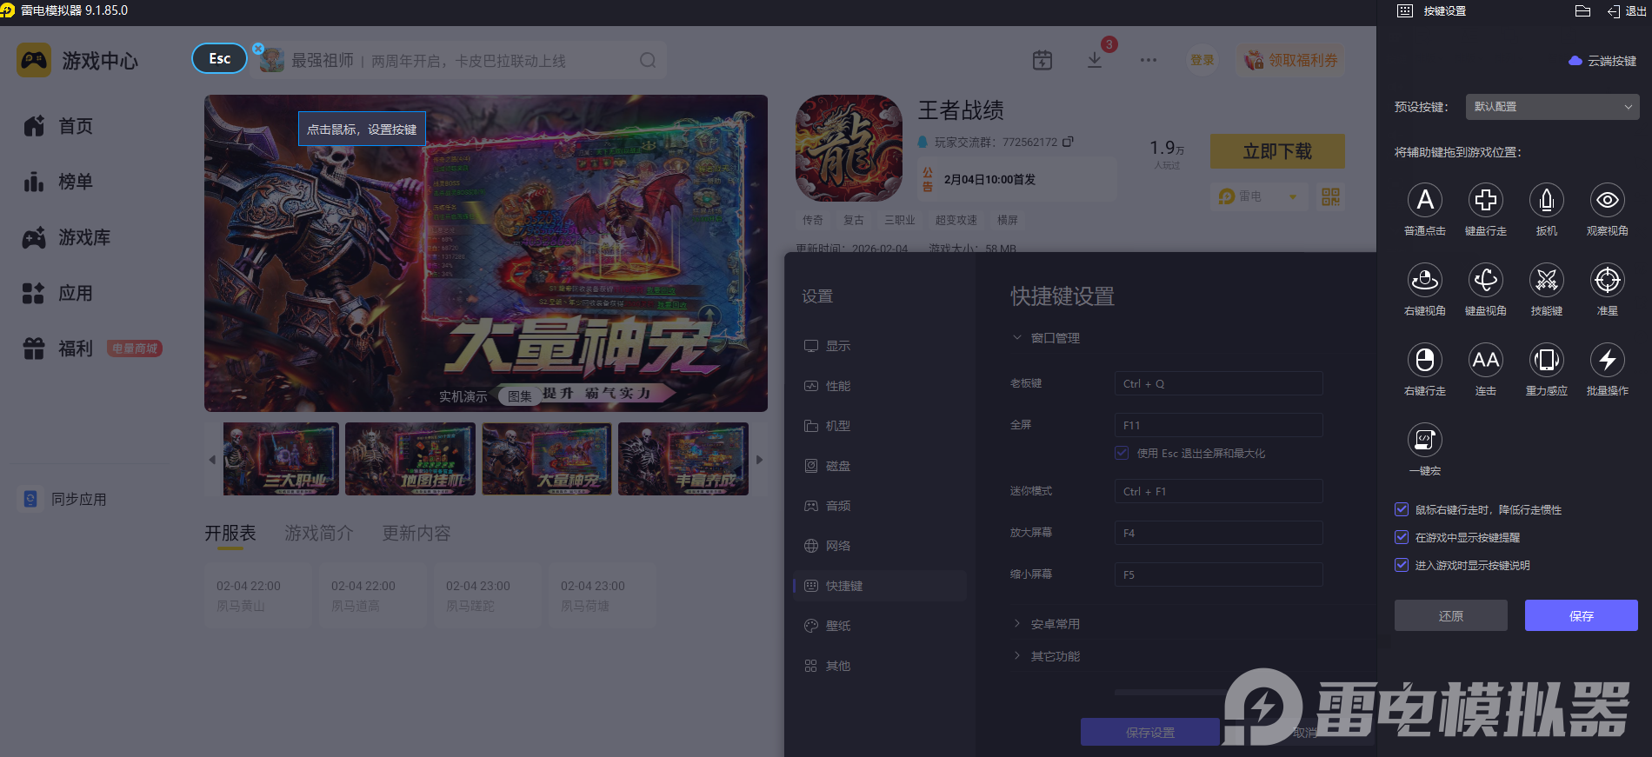This screenshot has width=1652, height=757.
Task: Select the 右键视角 right-click view icon
Action: [x=1424, y=280]
